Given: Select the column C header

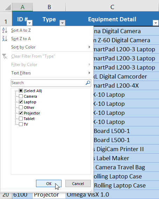Looking at the screenshot, I should [x=112, y=7].
